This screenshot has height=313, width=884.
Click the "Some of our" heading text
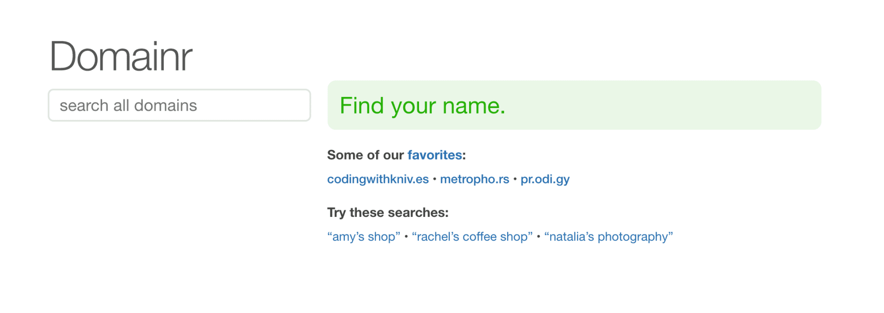coord(365,155)
